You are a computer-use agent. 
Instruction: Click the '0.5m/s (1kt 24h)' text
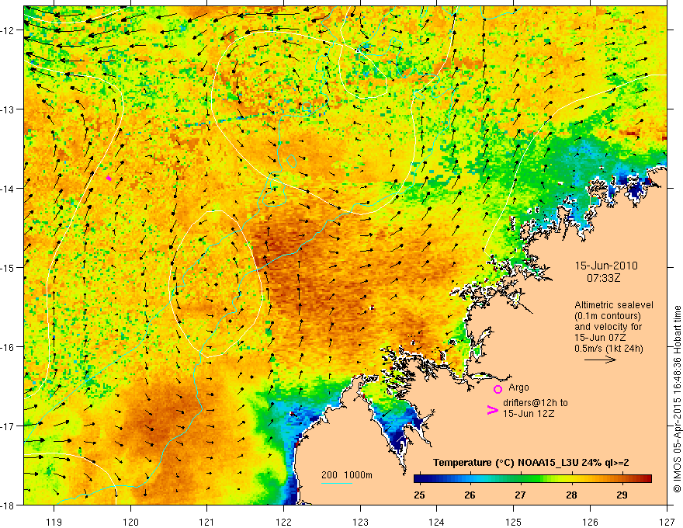[608, 349]
